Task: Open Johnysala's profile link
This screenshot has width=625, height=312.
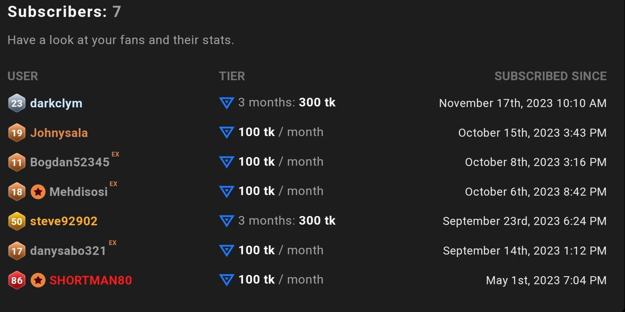Action: tap(59, 133)
